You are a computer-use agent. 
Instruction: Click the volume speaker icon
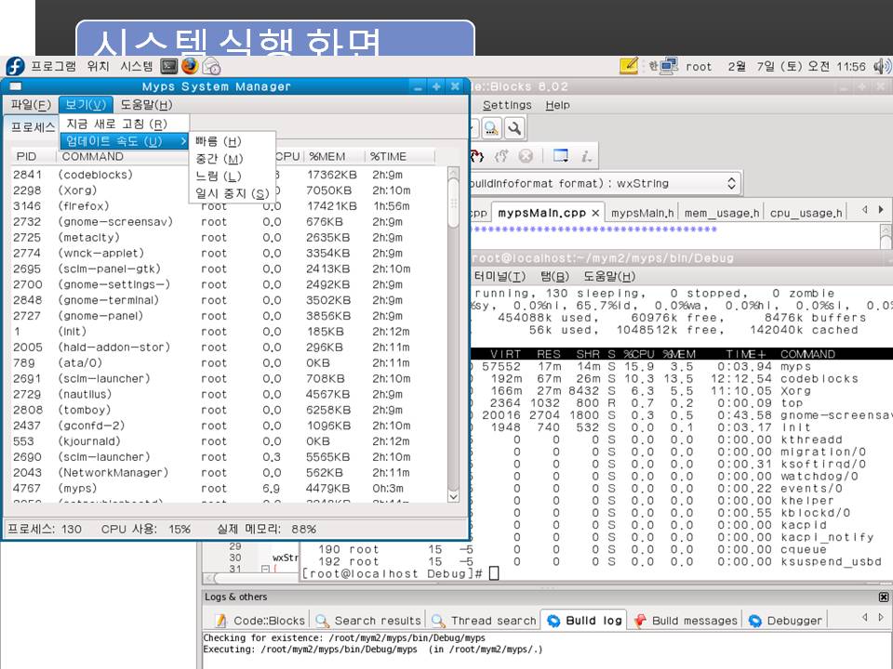(882, 66)
